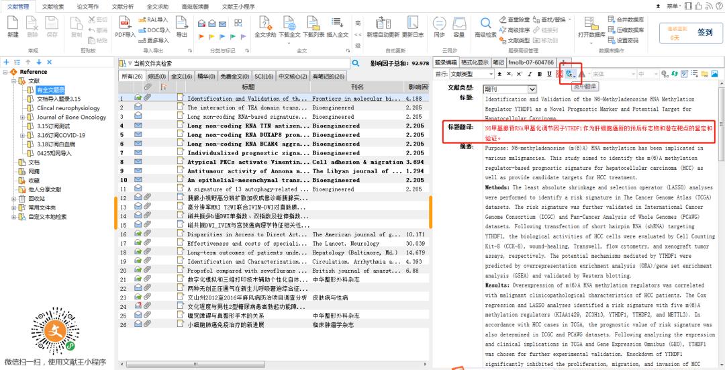Viewport: 725px width, 370px height.
Task: Click the 新建 new record icon
Action: coord(13,25)
